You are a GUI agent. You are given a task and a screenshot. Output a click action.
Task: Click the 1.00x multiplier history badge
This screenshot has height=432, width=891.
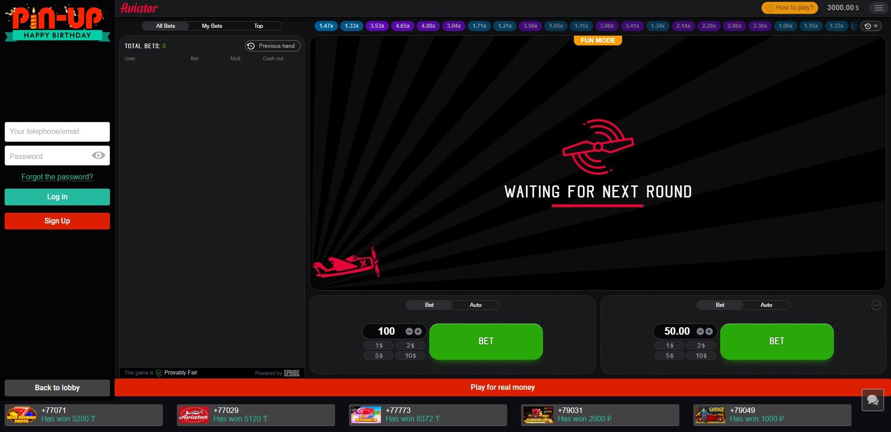(786, 26)
